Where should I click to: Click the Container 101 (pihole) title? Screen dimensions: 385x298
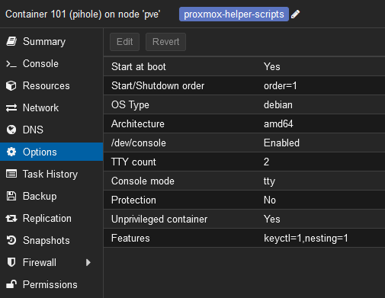(82, 14)
